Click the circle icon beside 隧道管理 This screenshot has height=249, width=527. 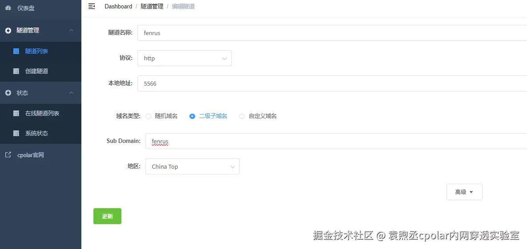click(8, 31)
